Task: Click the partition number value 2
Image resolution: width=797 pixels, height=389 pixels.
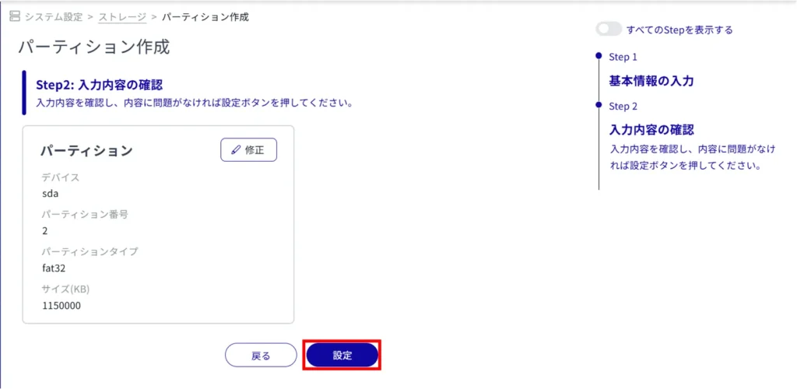Action: coord(45,230)
